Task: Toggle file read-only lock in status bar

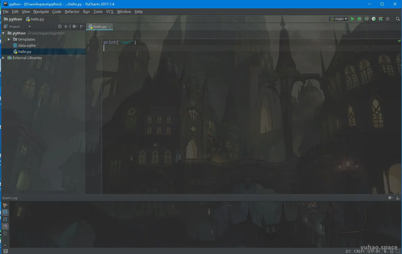Action: 385,251
